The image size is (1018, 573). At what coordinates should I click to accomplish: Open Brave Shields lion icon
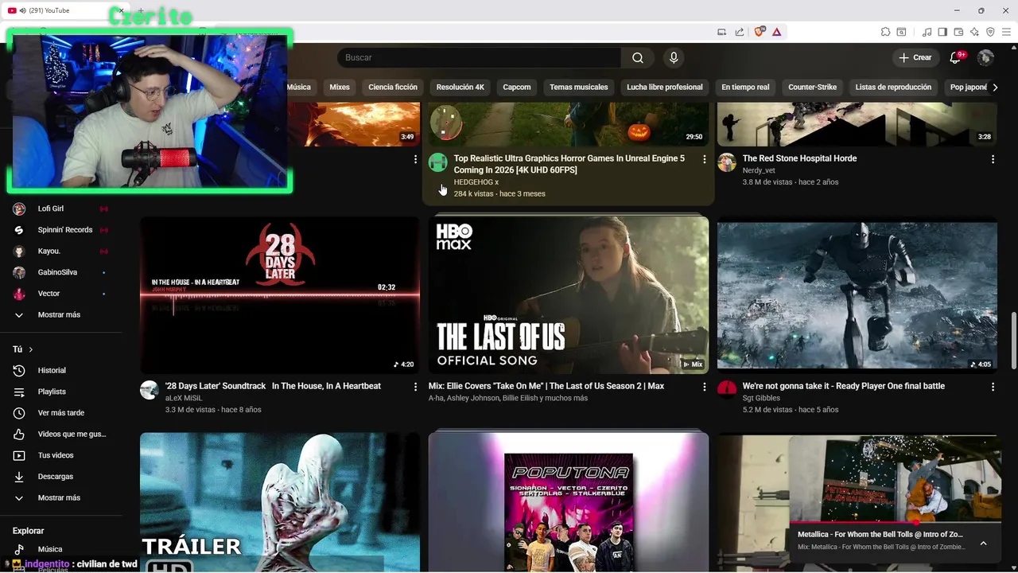[760, 32]
